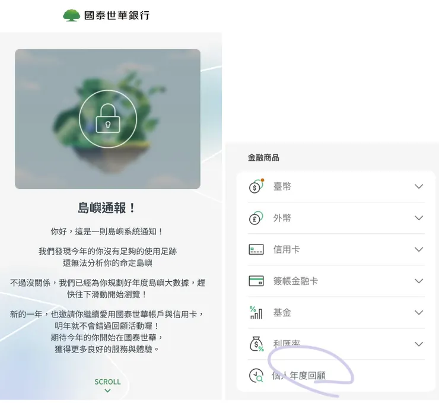Expand the 利匯率 section chevron
The height and width of the screenshot is (403, 439).
(x=419, y=344)
